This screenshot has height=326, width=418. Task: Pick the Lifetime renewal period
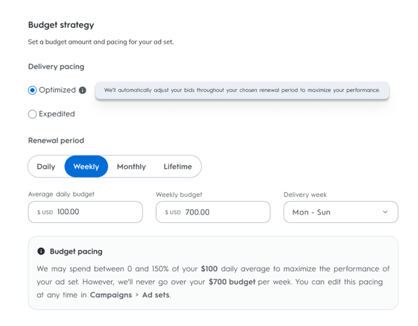(x=177, y=167)
